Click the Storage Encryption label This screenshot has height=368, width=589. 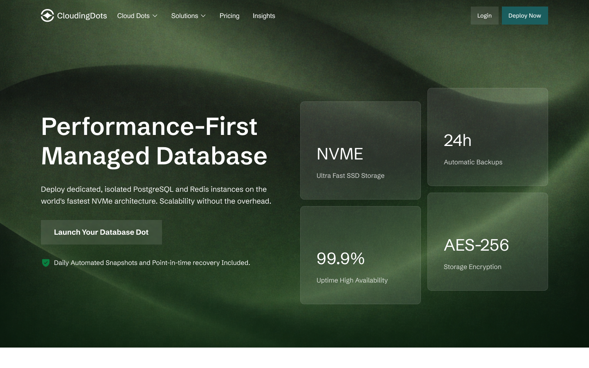[x=472, y=267]
